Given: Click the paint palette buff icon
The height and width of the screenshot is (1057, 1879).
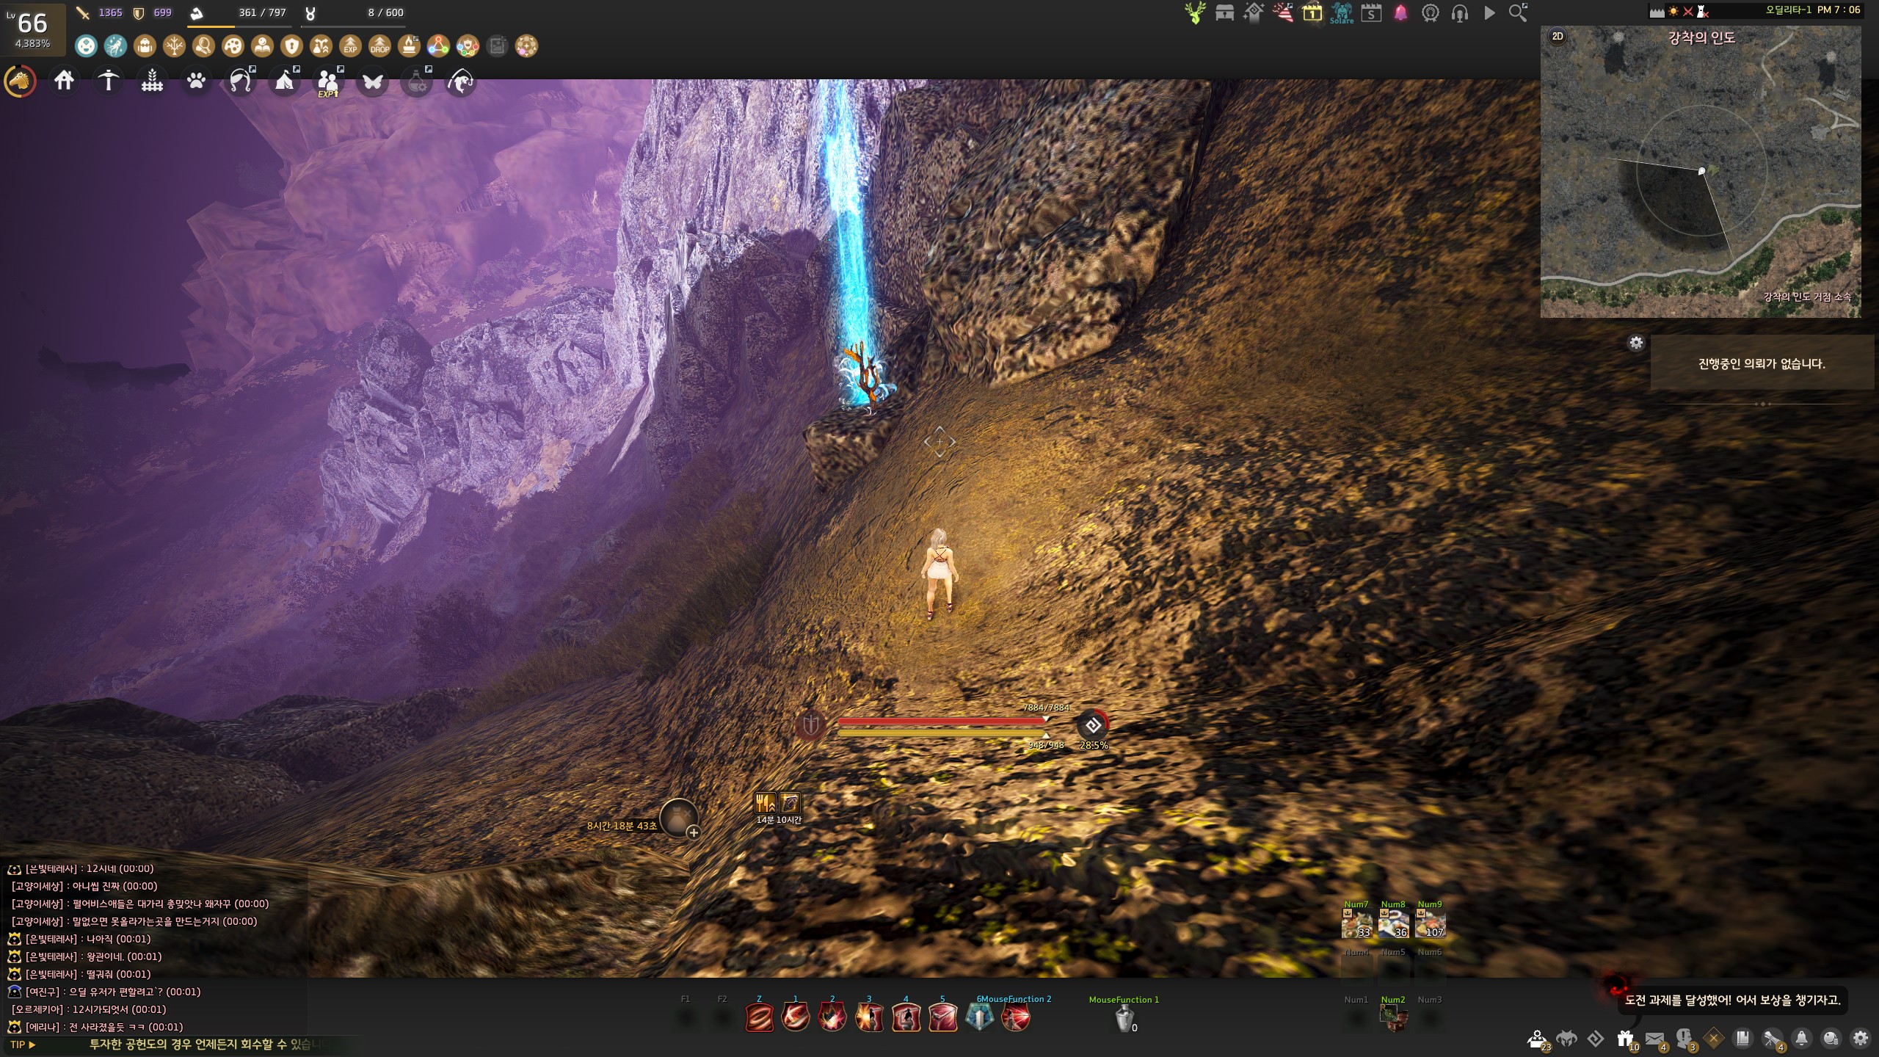Looking at the screenshot, I should tap(233, 46).
